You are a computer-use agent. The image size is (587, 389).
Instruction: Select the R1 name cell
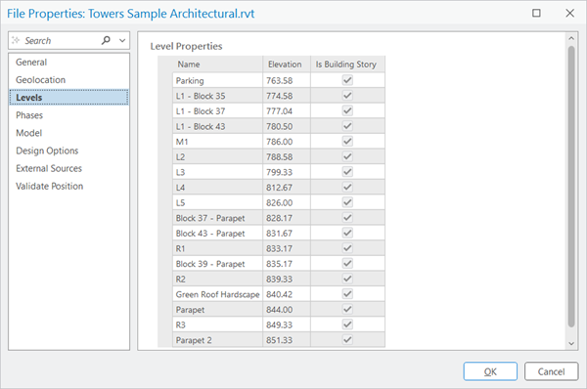pyautogui.click(x=217, y=248)
